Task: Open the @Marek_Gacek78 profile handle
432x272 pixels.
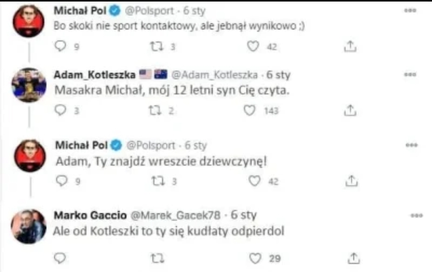Action: pyautogui.click(x=176, y=216)
